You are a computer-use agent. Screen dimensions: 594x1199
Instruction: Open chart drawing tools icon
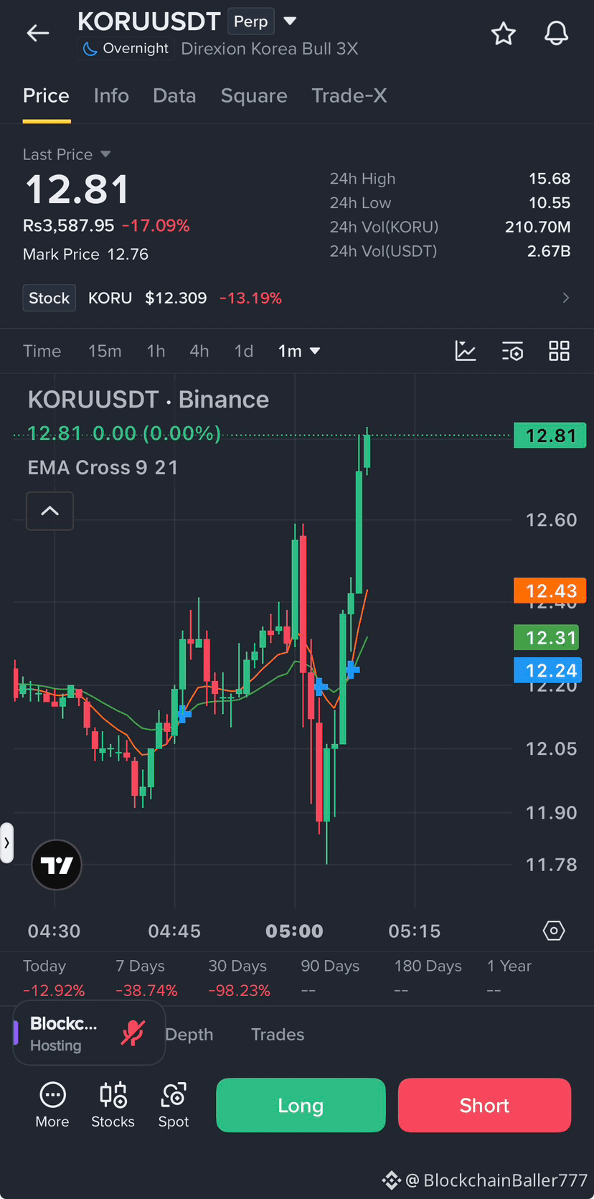[x=466, y=351]
